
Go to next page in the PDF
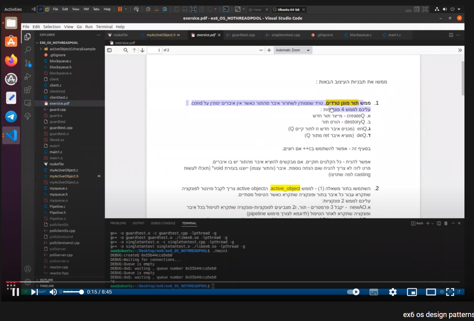tap(142, 50)
